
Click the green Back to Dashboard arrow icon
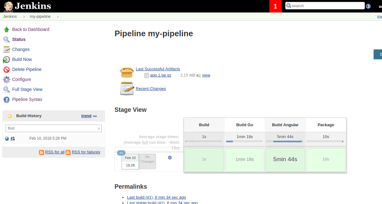[x=7, y=29]
